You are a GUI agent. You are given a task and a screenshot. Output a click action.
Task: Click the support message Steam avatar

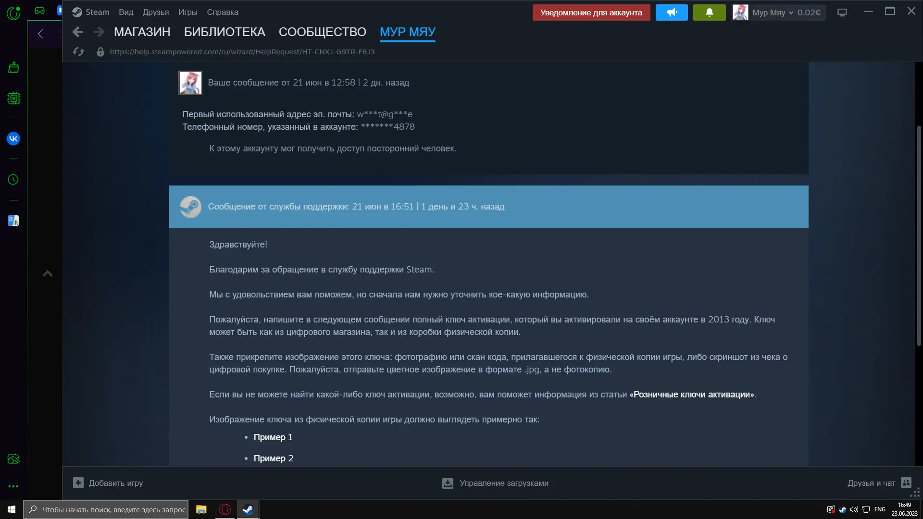pos(190,207)
